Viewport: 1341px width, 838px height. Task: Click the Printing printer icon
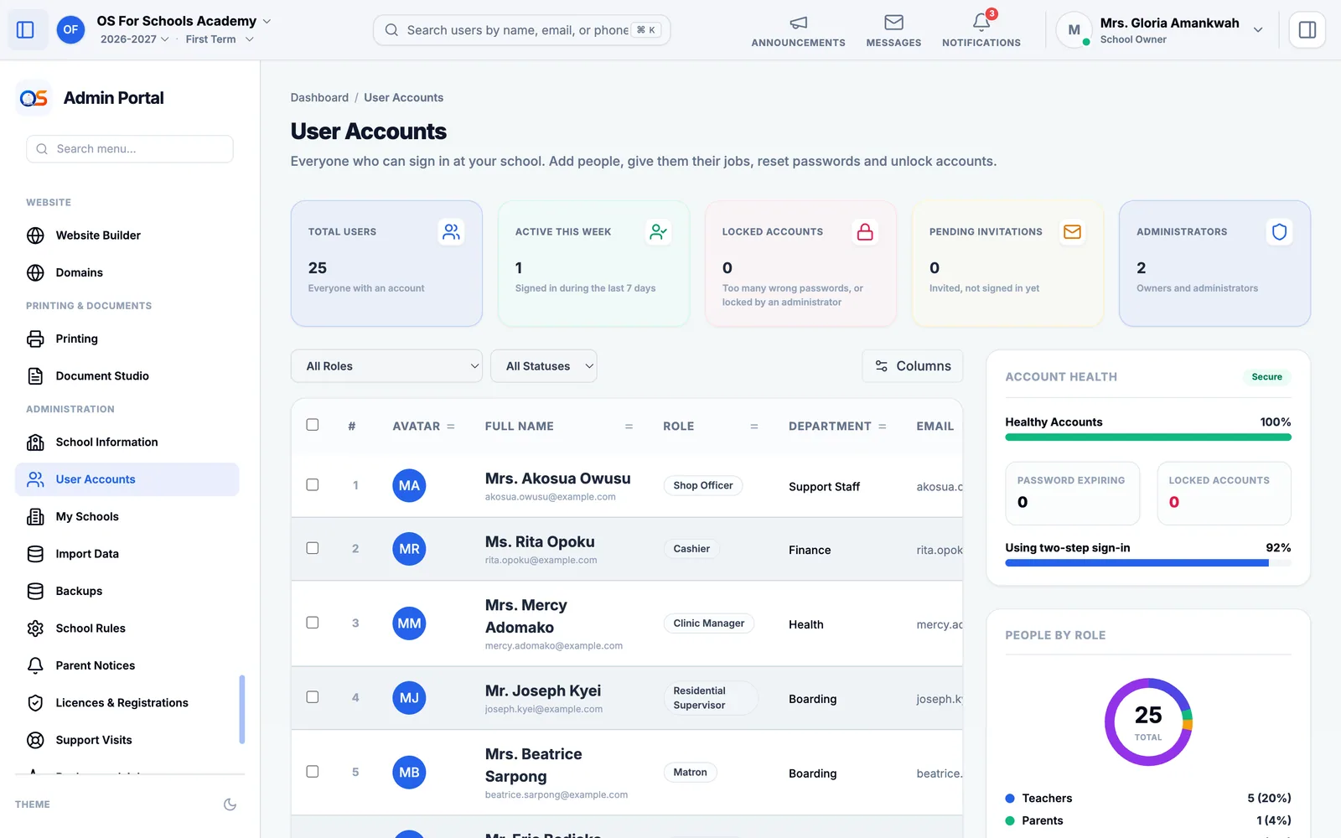click(35, 339)
